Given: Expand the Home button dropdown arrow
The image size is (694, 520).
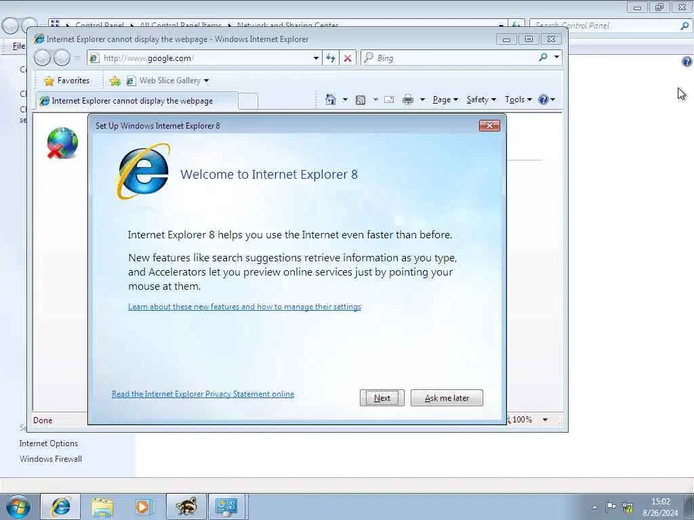Looking at the screenshot, I should 345,100.
